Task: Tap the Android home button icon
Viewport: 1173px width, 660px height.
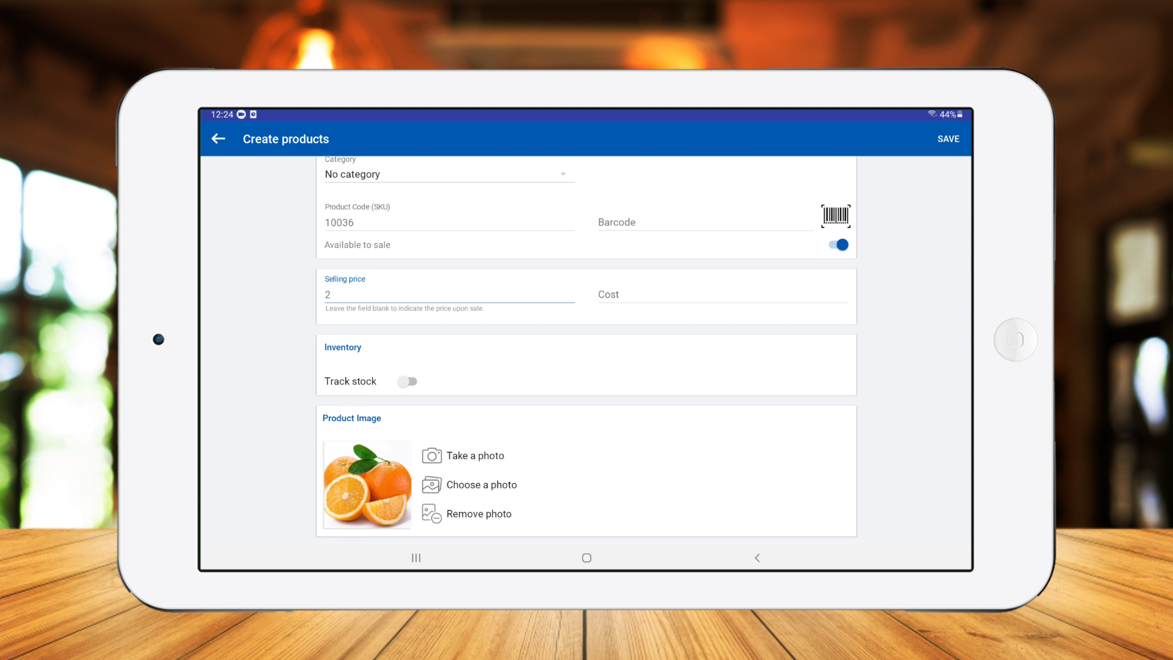Action: coord(586,558)
